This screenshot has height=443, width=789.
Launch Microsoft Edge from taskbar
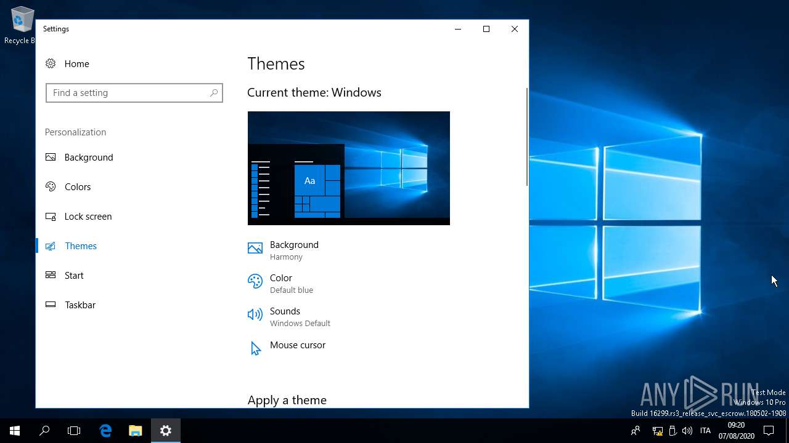point(105,431)
